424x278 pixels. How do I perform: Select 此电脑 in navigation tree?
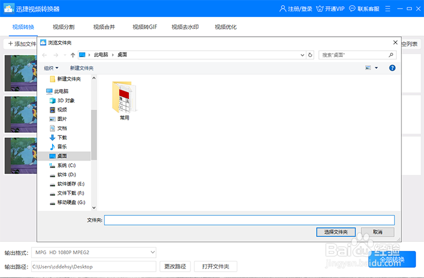point(58,92)
